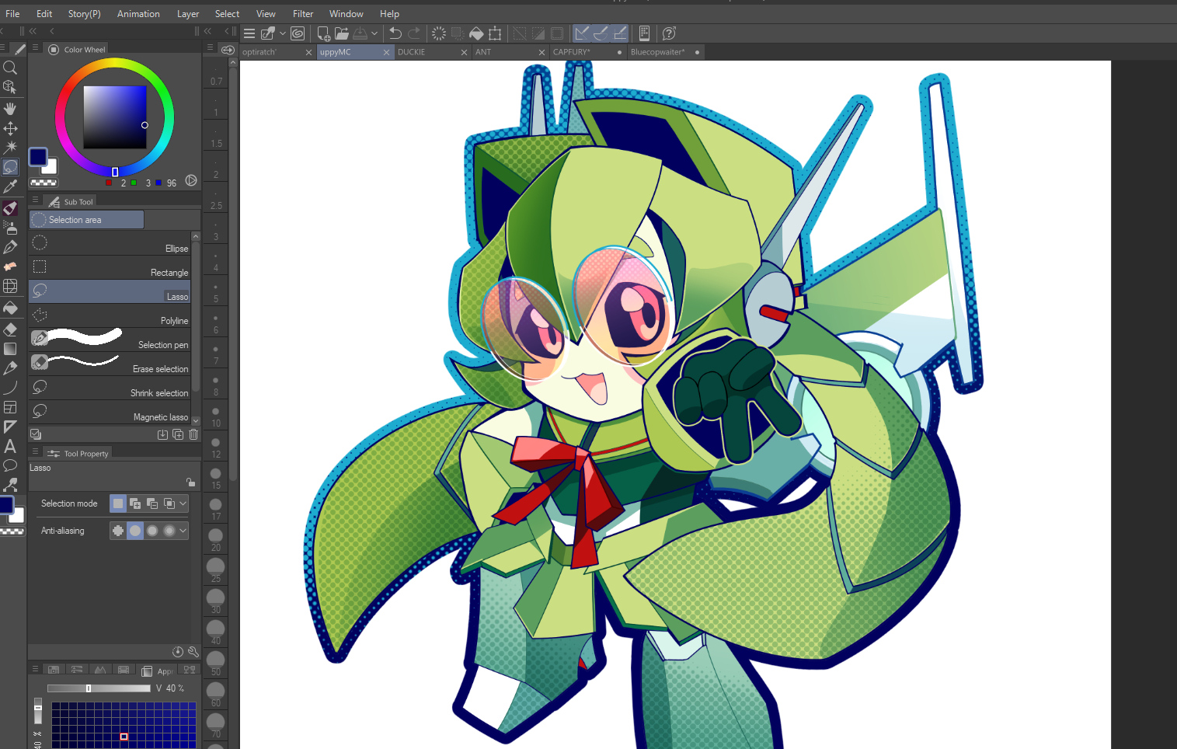Image resolution: width=1177 pixels, height=749 pixels.
Task: Click the Fill bucket icon in the command bar
Action: 476,33
